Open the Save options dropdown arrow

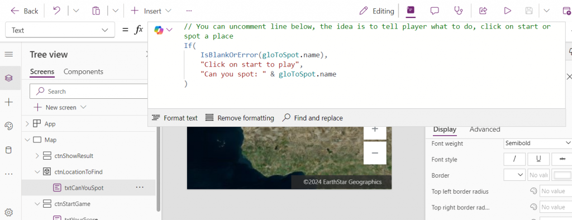coord(546,11)
